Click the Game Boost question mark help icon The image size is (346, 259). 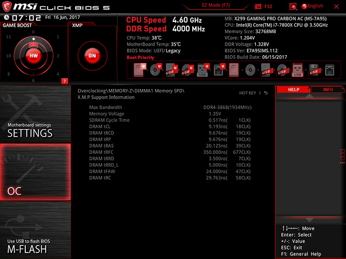(64, 81)
